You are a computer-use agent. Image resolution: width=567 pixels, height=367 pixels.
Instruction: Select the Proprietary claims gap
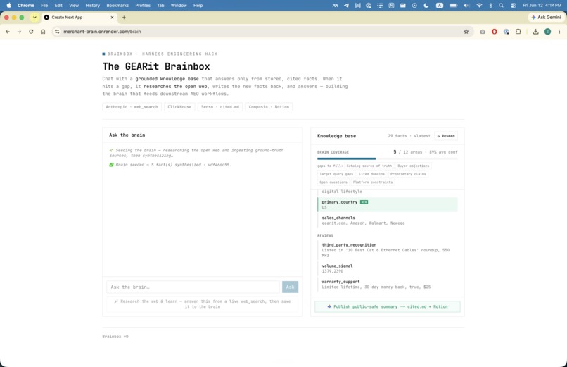(x=408, y=174)
